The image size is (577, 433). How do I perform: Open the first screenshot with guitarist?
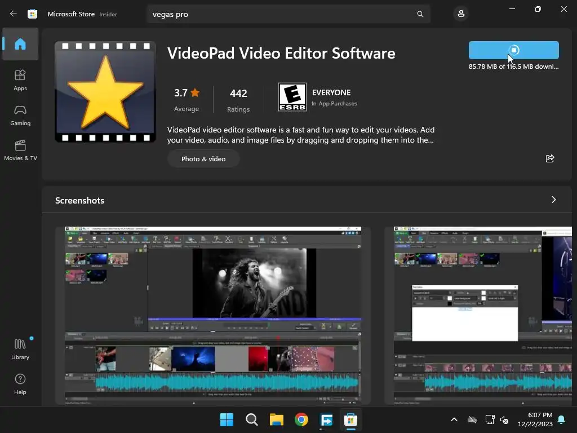point(212,316)
